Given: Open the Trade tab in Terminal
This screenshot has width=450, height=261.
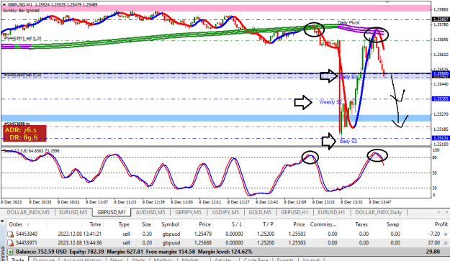Looking at the screenshot, I should [18, 260].
